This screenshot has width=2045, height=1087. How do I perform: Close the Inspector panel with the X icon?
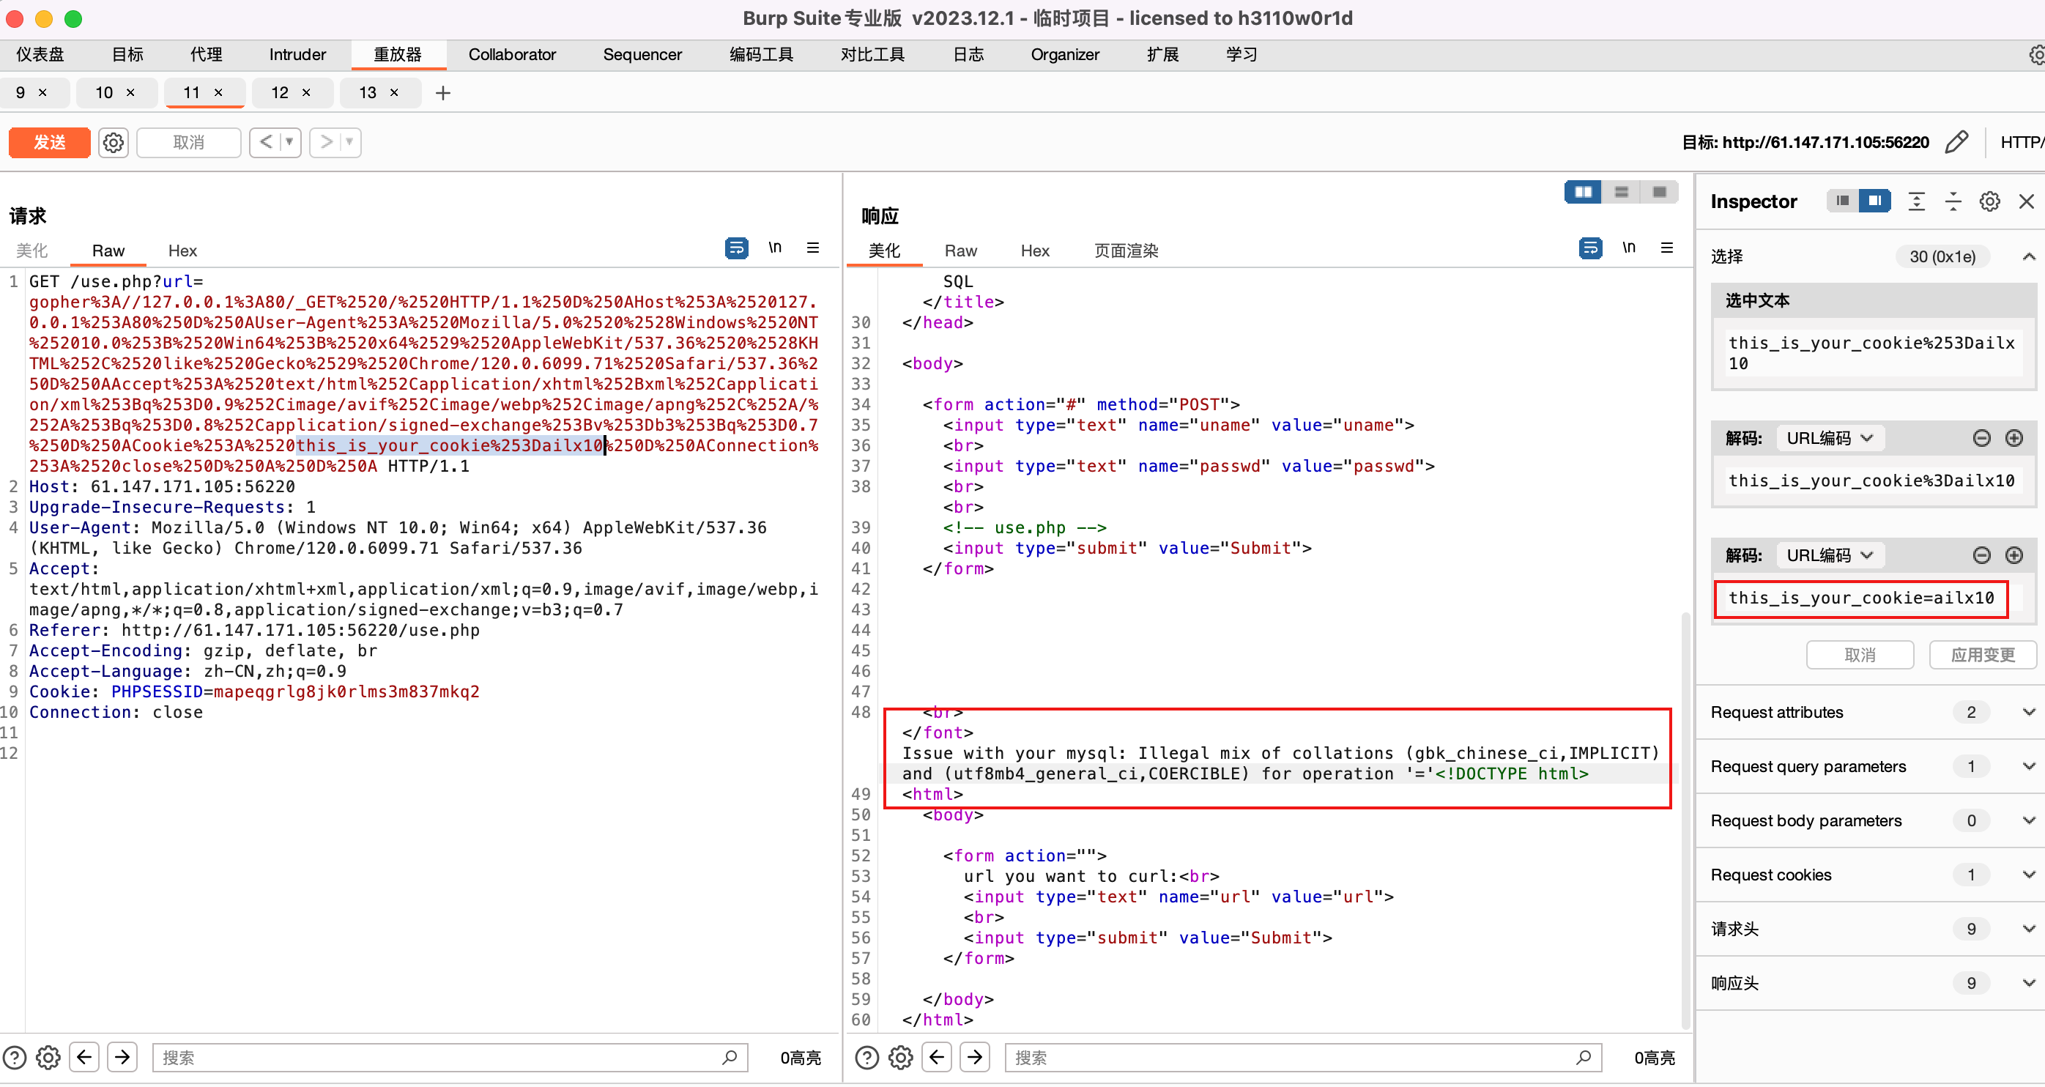2027,201
